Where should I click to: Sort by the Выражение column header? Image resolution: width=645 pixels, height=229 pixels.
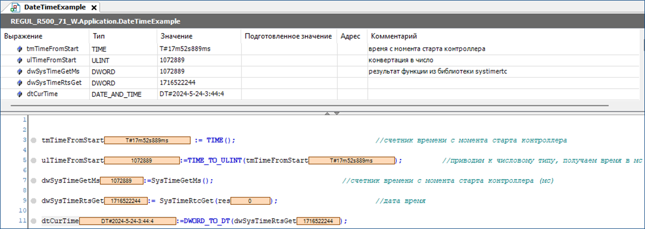click(23, 36)
